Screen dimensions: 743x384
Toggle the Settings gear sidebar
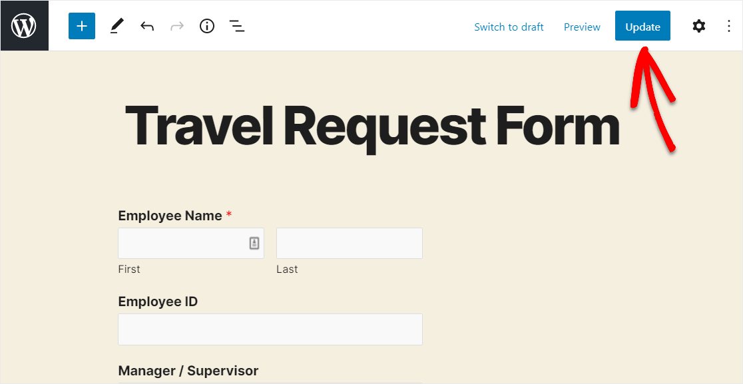click(x=698, y=27)
